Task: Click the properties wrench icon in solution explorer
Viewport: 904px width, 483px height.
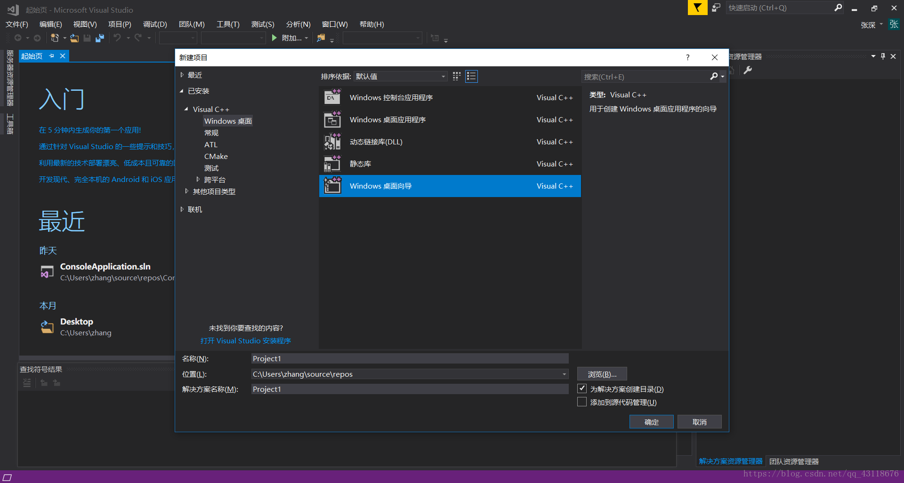Action: click(x=748, y=70)
